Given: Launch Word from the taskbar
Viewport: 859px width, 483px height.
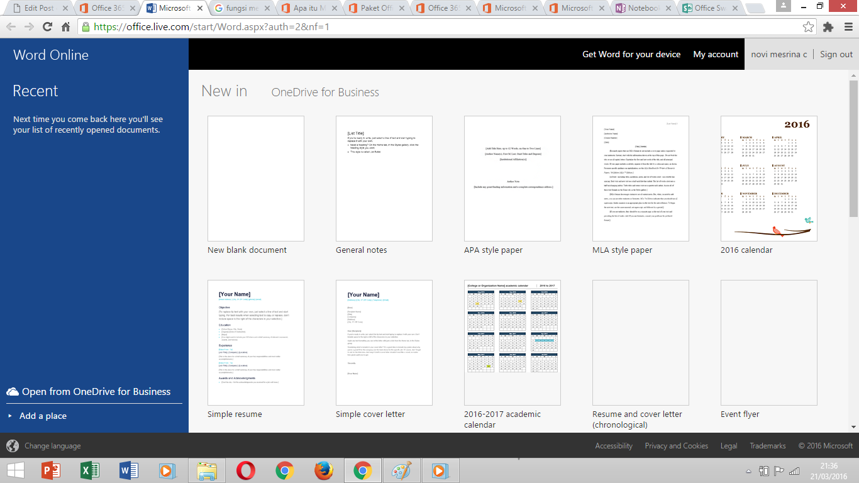Looking at the screenshot, I should click(129, 470).
